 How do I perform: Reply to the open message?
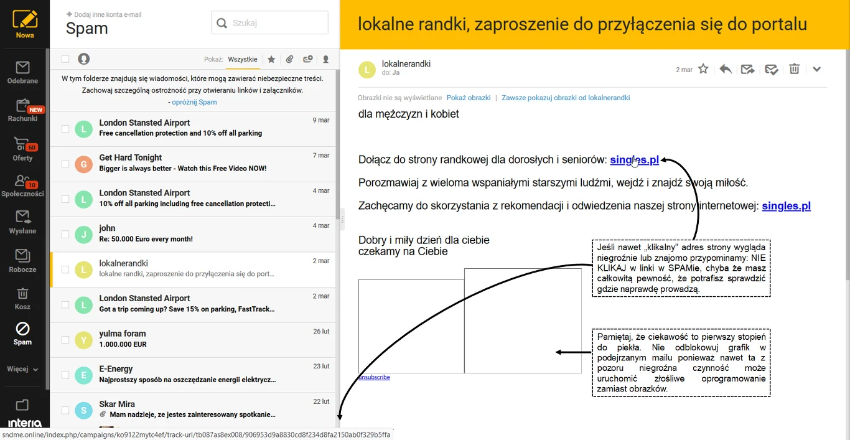(x=726, y=69)
